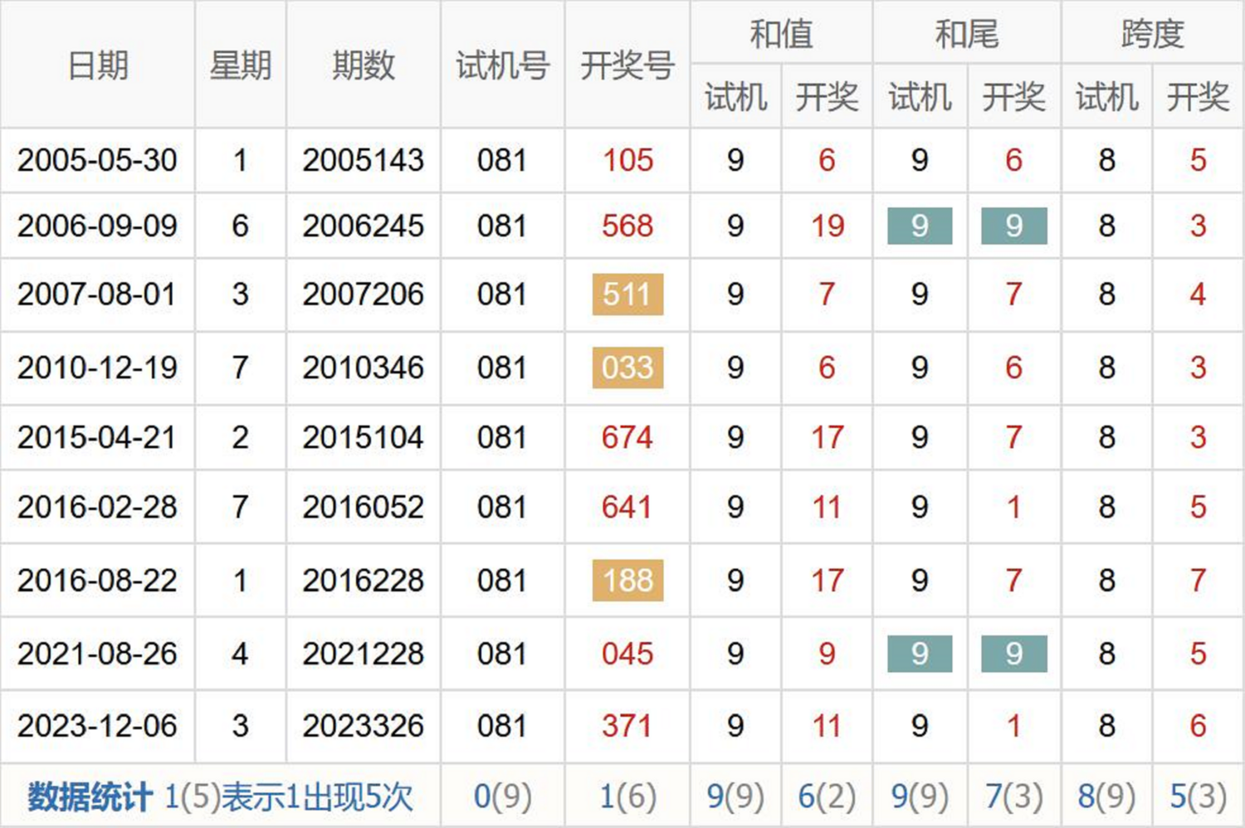Click the 7(3) statistic in the footer
Viewport: 1245px width, 828px height.
(1013, 796)
